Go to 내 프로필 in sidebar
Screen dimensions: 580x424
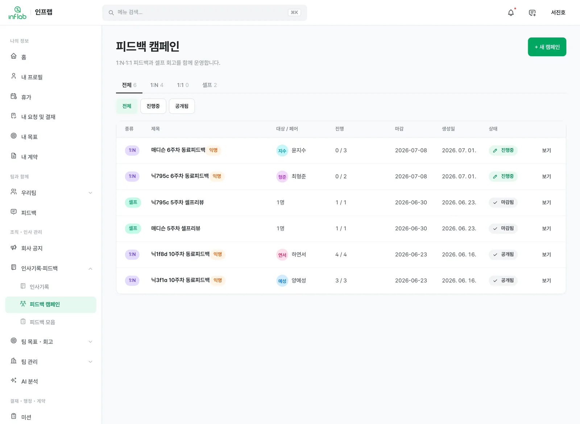[51, 77]
